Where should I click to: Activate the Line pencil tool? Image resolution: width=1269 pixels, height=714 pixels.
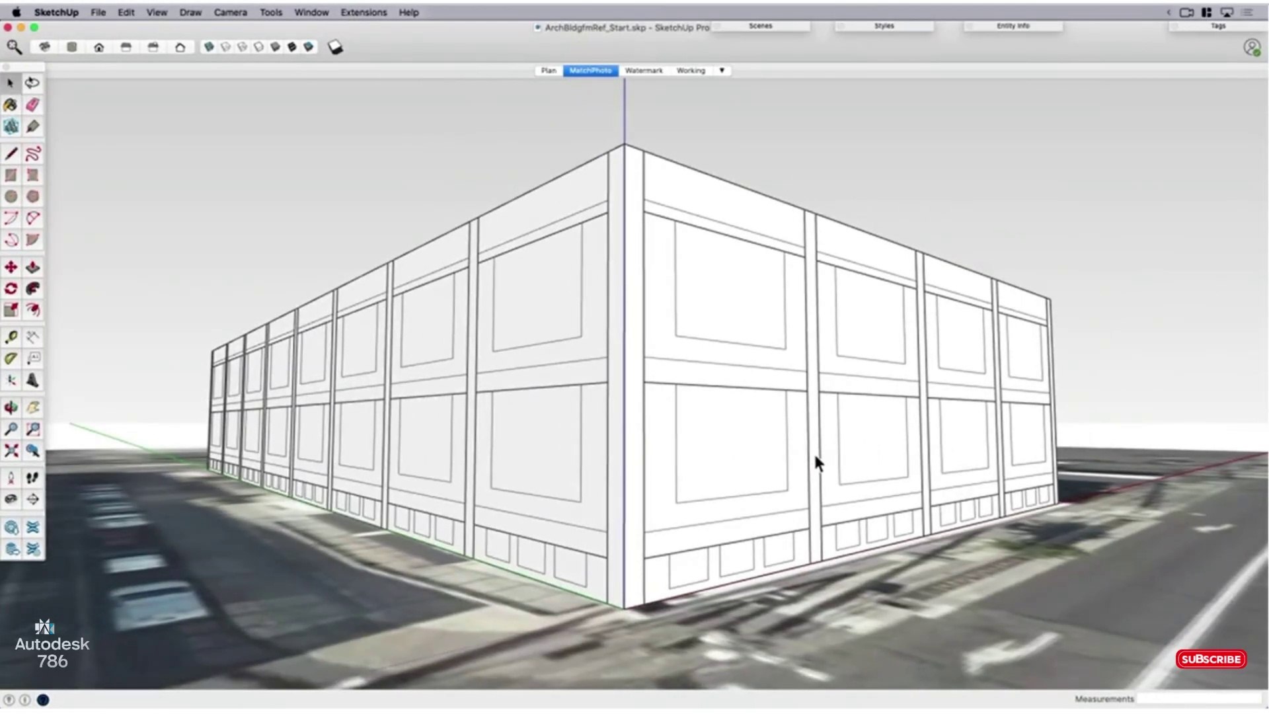(11, 154)
